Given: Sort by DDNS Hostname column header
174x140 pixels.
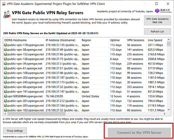Looking at the screenshot, I should (x=24, y=40).
